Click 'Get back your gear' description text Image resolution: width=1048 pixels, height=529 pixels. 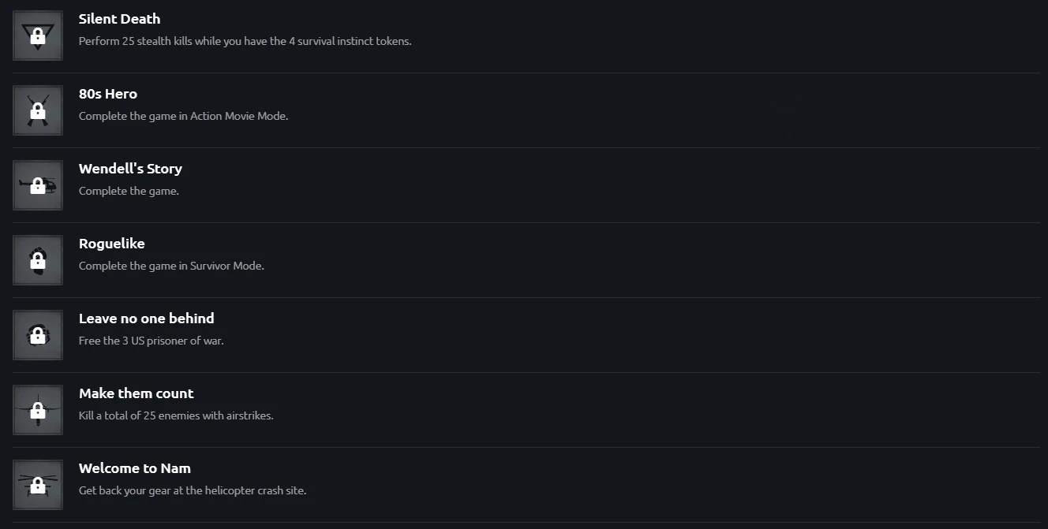point(192,490)
